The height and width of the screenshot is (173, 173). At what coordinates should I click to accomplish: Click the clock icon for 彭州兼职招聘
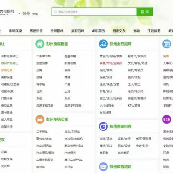click(103, 127)
